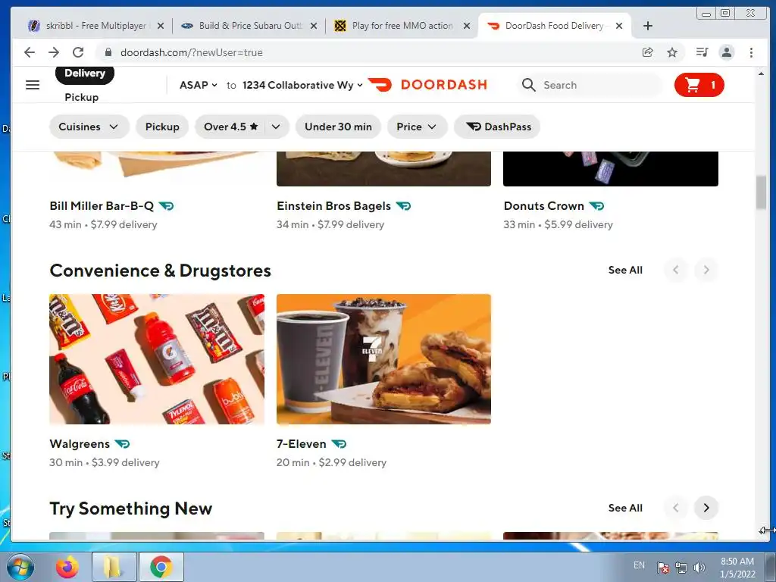Bookmark this page with the star icon

[x=671, y=52]
